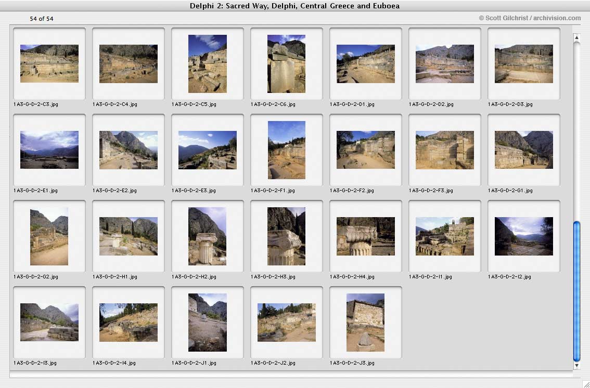Choose the 1A3-G-D-2-D2.jpg thumbnail
The image size is (590, 388).
tap(445, 63)
